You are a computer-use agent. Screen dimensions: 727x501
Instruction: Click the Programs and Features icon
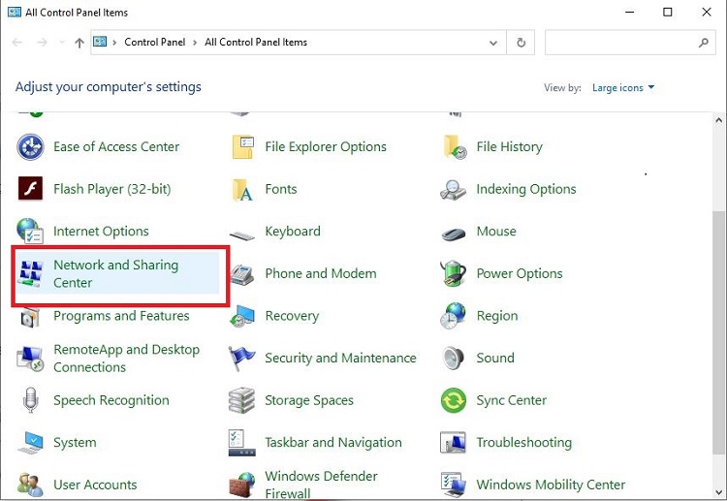(30, 317)
